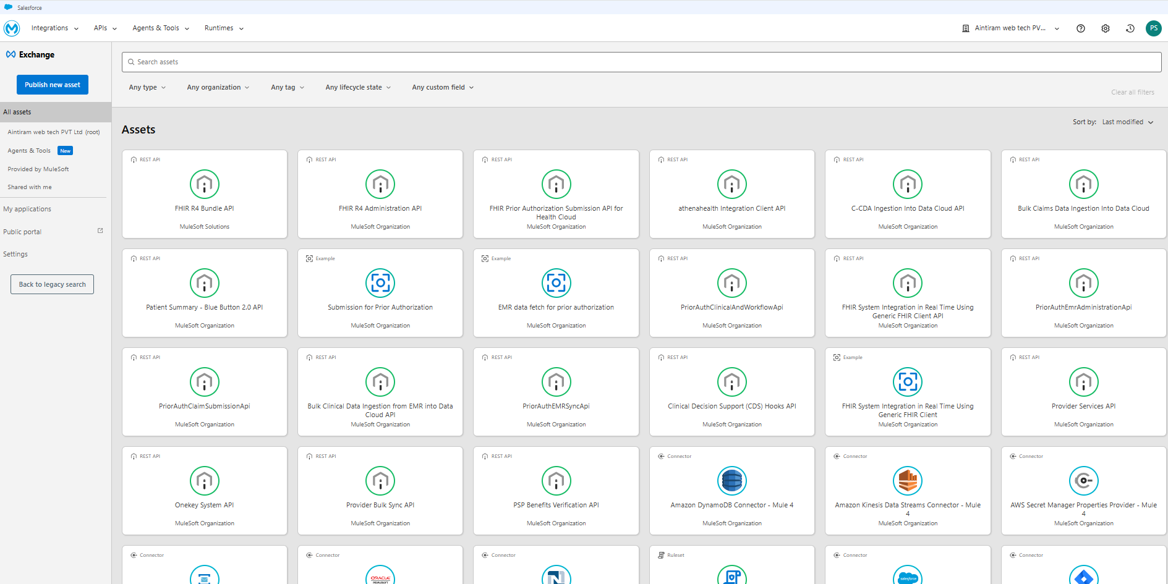Click the Submission for Prior Authorization example icon
1168x584 pixels.
[380, 283]
